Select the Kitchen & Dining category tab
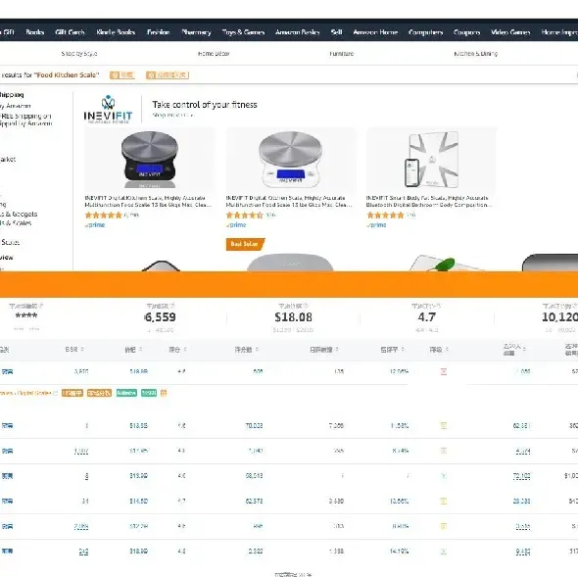578x577 pixels. pos(476,54)
